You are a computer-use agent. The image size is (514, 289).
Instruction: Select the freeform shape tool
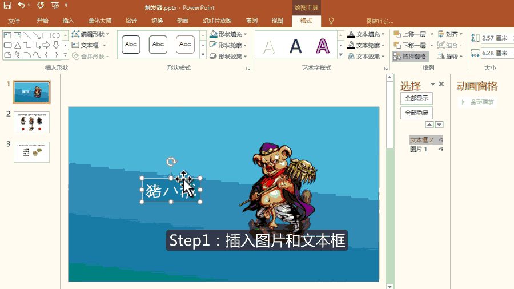pyautogui.click(x=7, y=55)
